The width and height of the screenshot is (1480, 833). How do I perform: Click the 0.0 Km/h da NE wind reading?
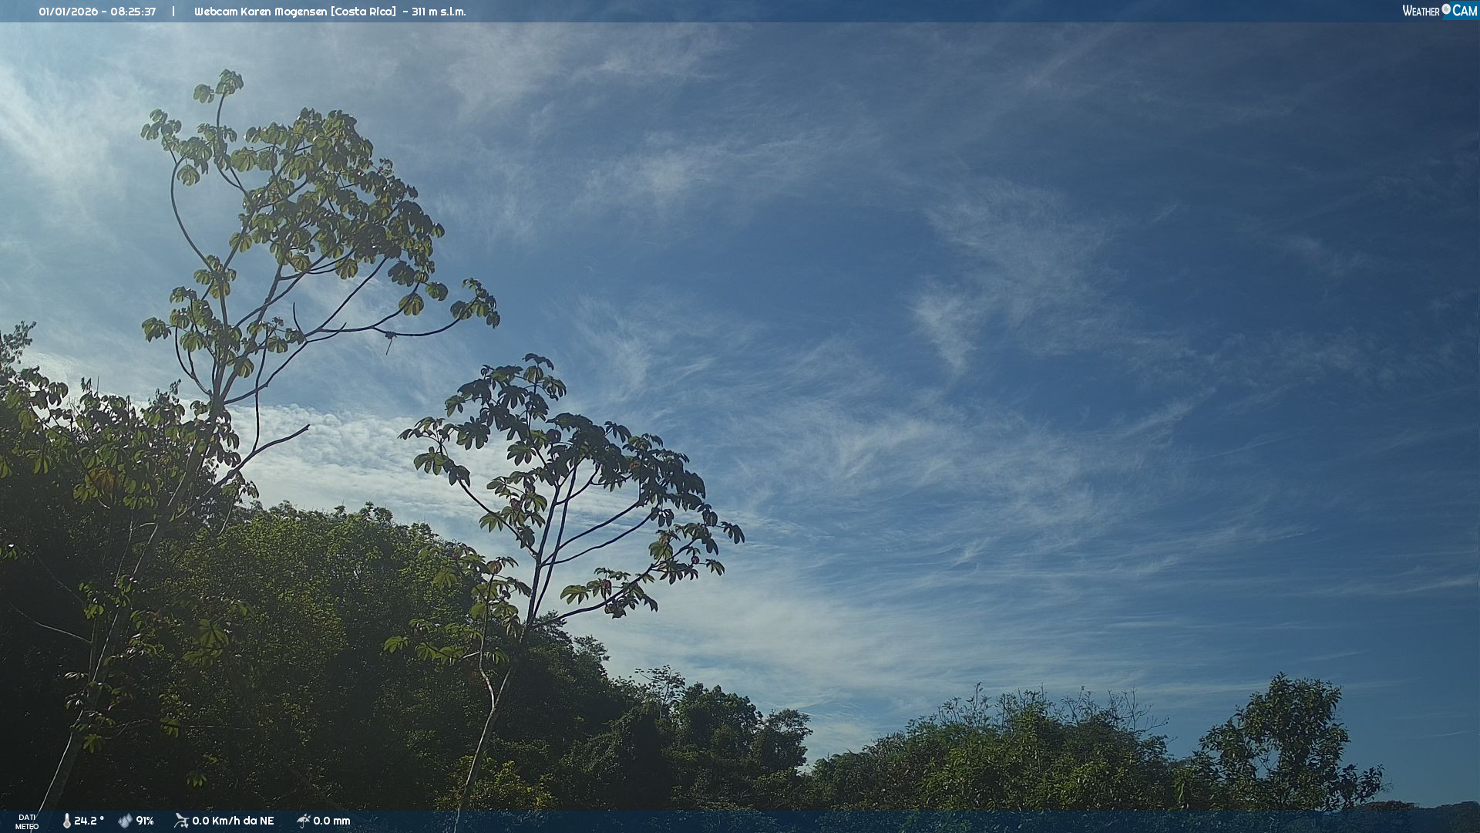pos(233,821)
